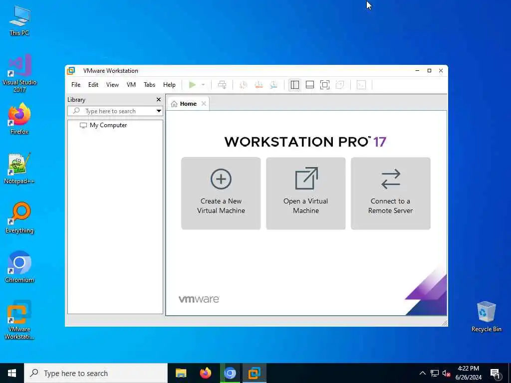Toggle the Show Library sidebar button
511x383 pixels.
294,85
